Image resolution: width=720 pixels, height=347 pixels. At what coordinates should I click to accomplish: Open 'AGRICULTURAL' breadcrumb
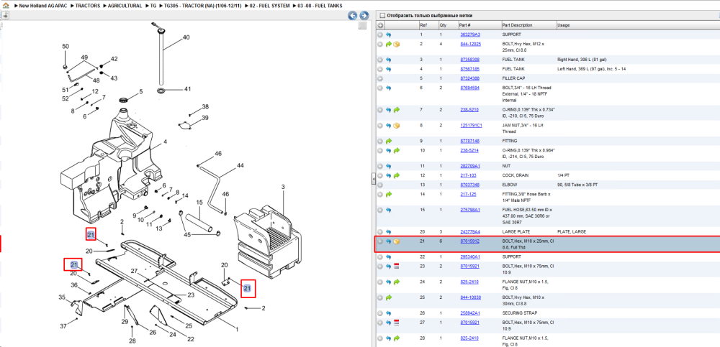pos(125,6)
